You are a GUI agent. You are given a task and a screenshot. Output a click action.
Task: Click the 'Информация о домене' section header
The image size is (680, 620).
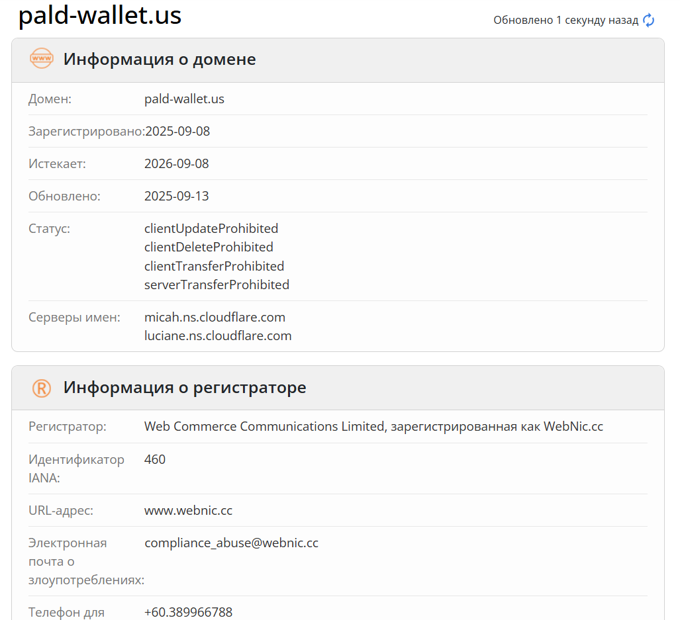tap(160, 59)
